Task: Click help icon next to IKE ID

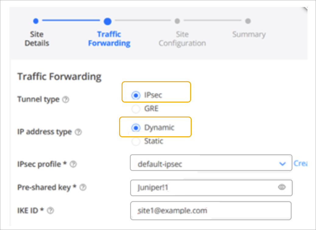Action: (x=51, y=210)
